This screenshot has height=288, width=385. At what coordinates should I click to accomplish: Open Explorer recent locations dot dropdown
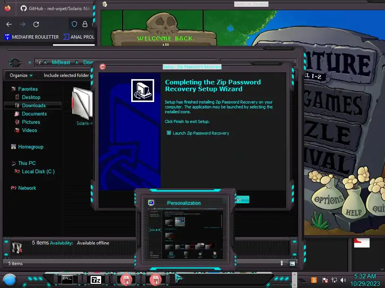coord(30,63)
